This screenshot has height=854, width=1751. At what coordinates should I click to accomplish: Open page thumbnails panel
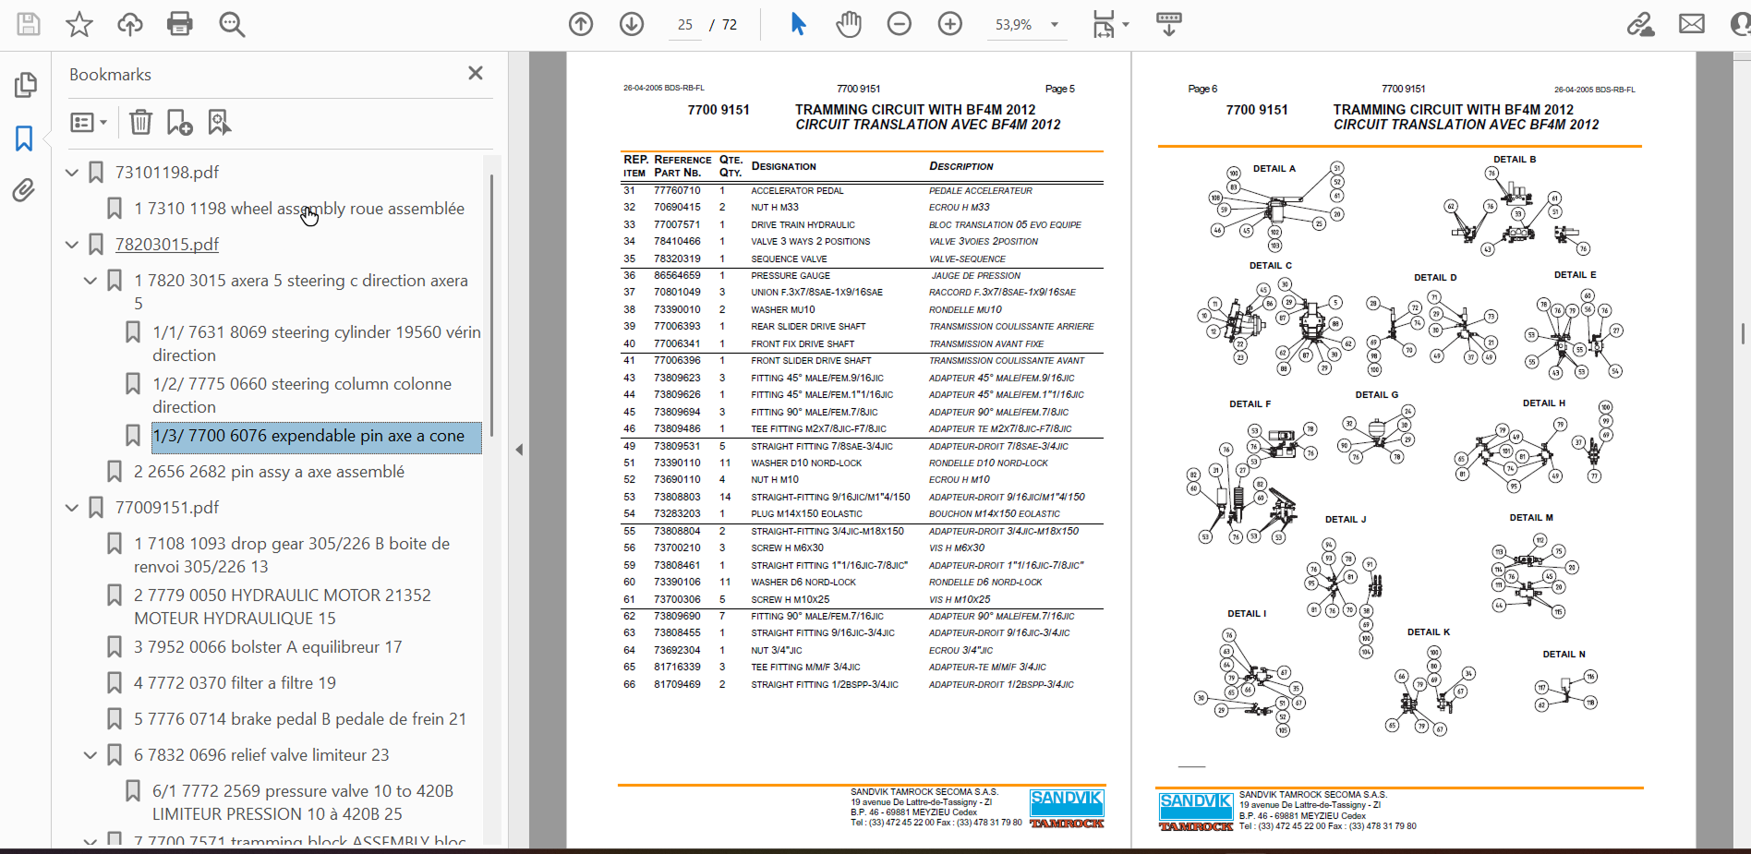click(x=25, y=85)
